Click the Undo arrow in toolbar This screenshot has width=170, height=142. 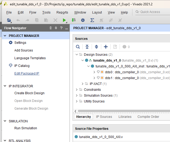click(x=18, y=20)
